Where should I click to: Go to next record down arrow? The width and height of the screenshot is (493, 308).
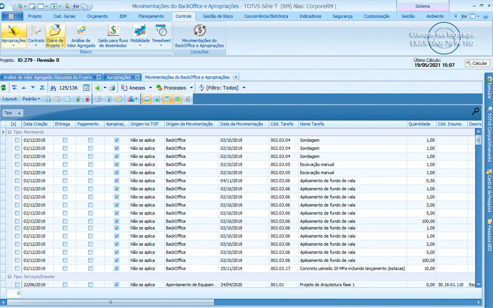coord(33,88)
